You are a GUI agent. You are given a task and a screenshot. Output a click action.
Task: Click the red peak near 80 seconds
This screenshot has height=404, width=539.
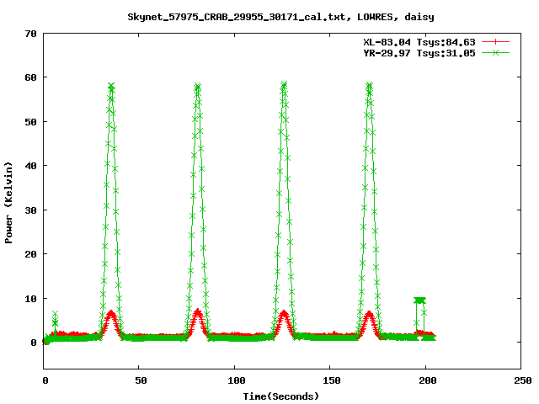[197, 312]
